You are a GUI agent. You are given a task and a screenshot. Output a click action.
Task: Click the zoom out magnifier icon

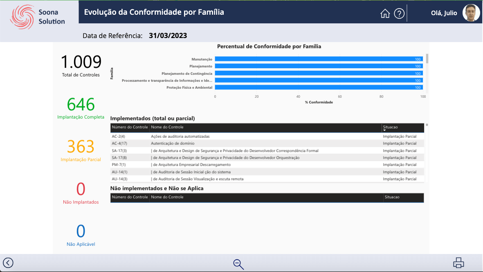click(x=238, y=264)
